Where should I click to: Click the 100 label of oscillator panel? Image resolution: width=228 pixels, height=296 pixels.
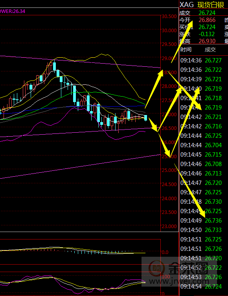coord(166,276)
